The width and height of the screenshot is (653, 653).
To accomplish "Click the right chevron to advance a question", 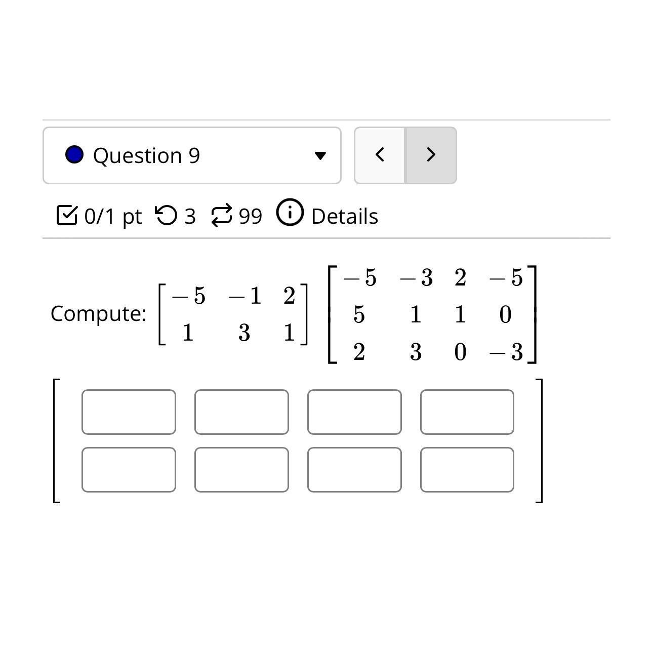I will tap(430, 155).
